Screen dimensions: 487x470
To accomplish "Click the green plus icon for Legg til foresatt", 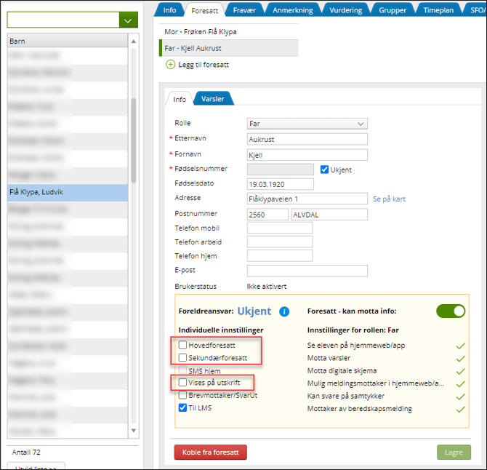I will tap(171, 65).
